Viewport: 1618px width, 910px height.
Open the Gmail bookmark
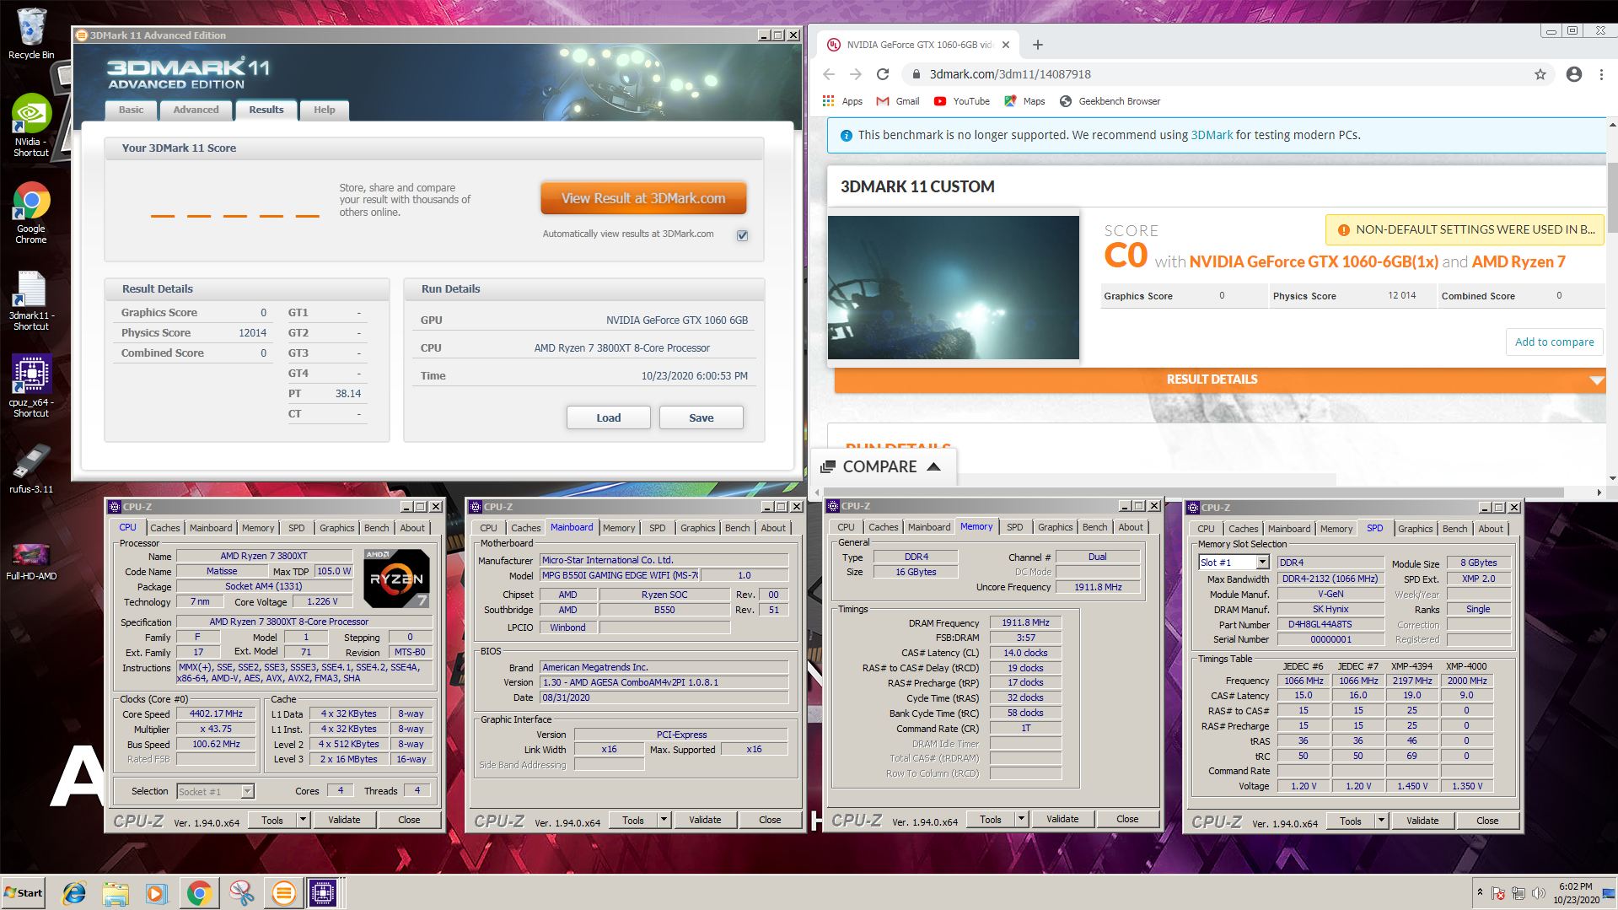click(898, 101)
